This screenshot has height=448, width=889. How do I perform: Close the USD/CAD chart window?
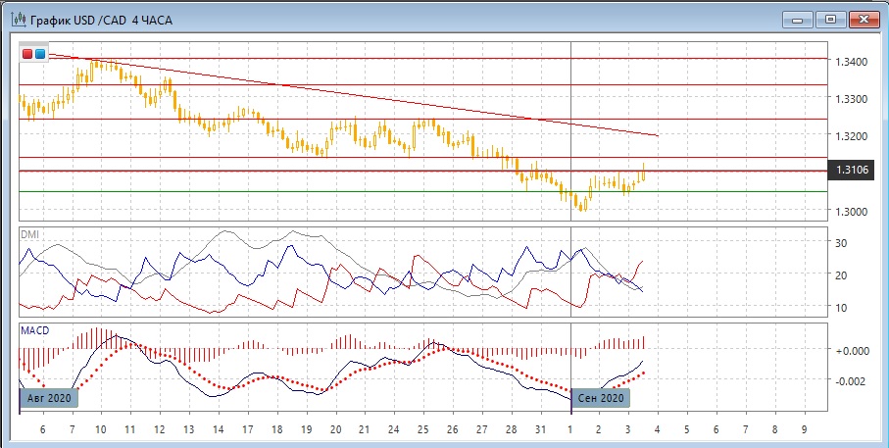click(x=863, y=19)
